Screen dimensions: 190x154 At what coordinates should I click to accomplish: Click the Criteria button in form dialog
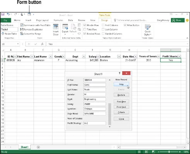[x=121, y=112]
